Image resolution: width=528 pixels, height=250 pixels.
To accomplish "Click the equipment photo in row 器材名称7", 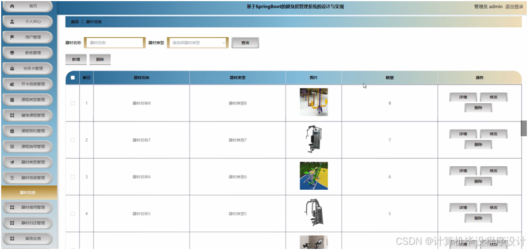I will [x=314, y=139].
